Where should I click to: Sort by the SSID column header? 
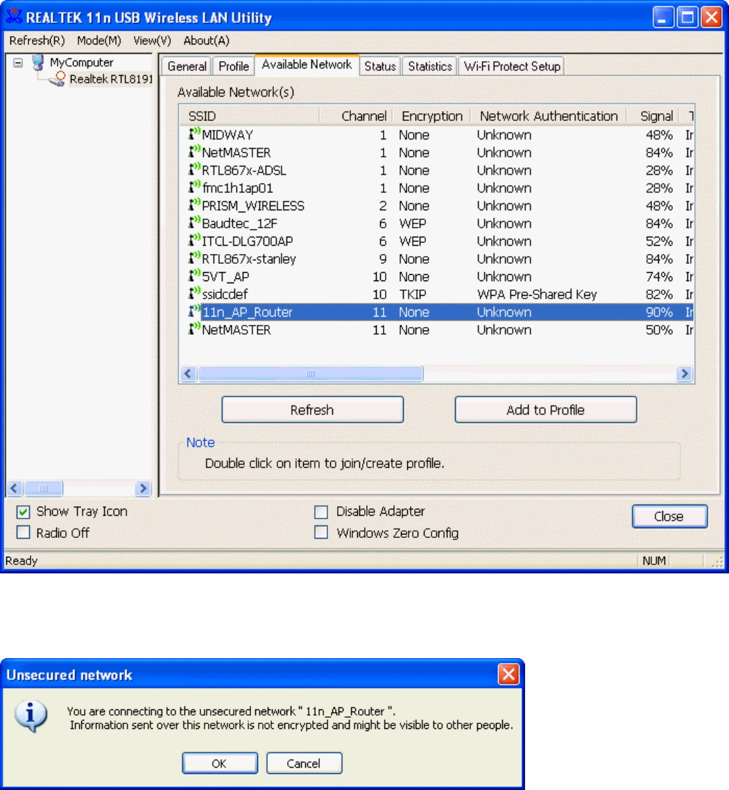pyautogui.click(x=250, y=116)
